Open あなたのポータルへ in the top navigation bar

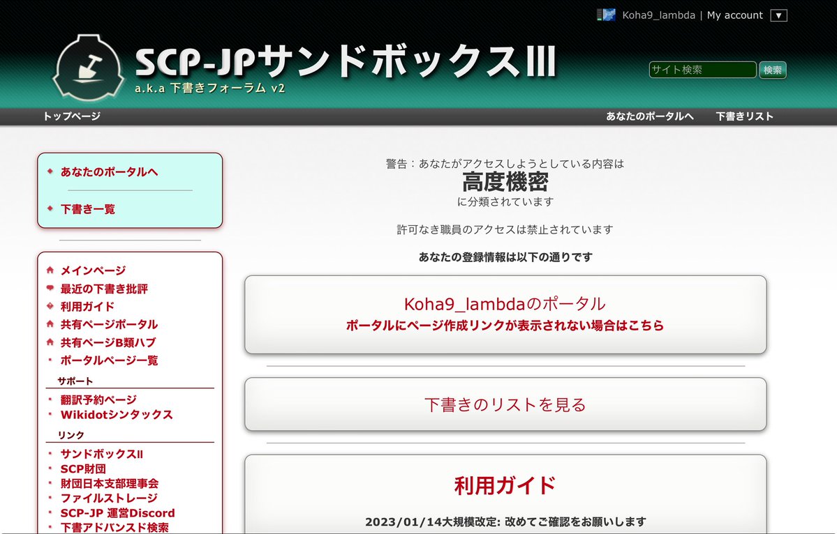[650, 116]
